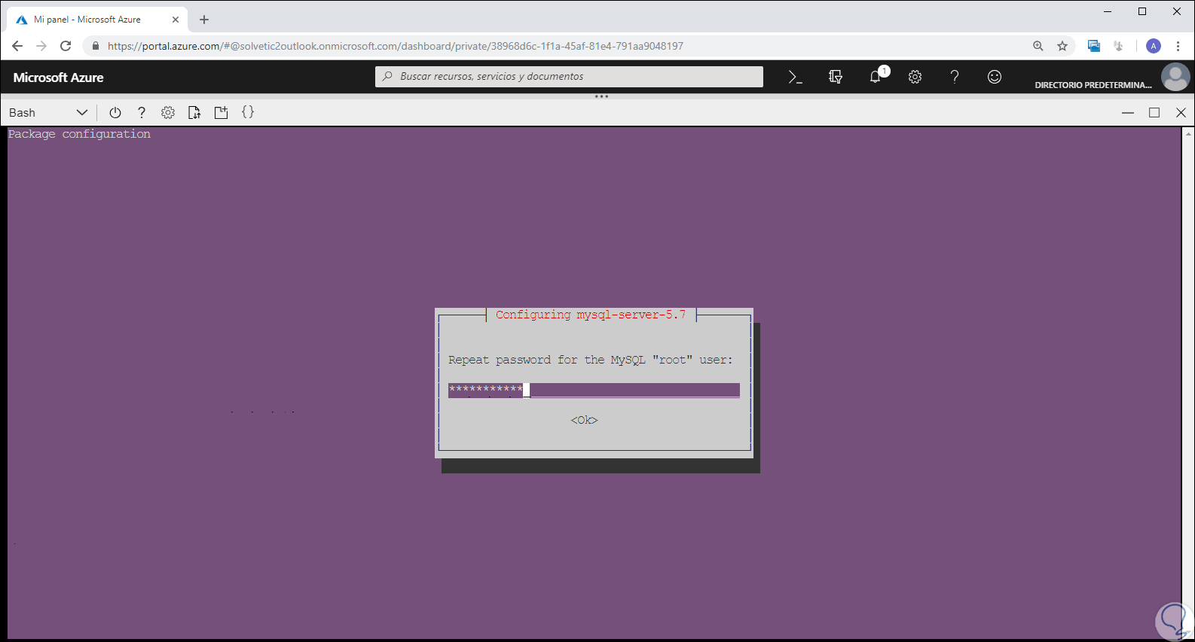
Task: Open the browser zoom magnifier icon
Action: [x=1038, y=46]
